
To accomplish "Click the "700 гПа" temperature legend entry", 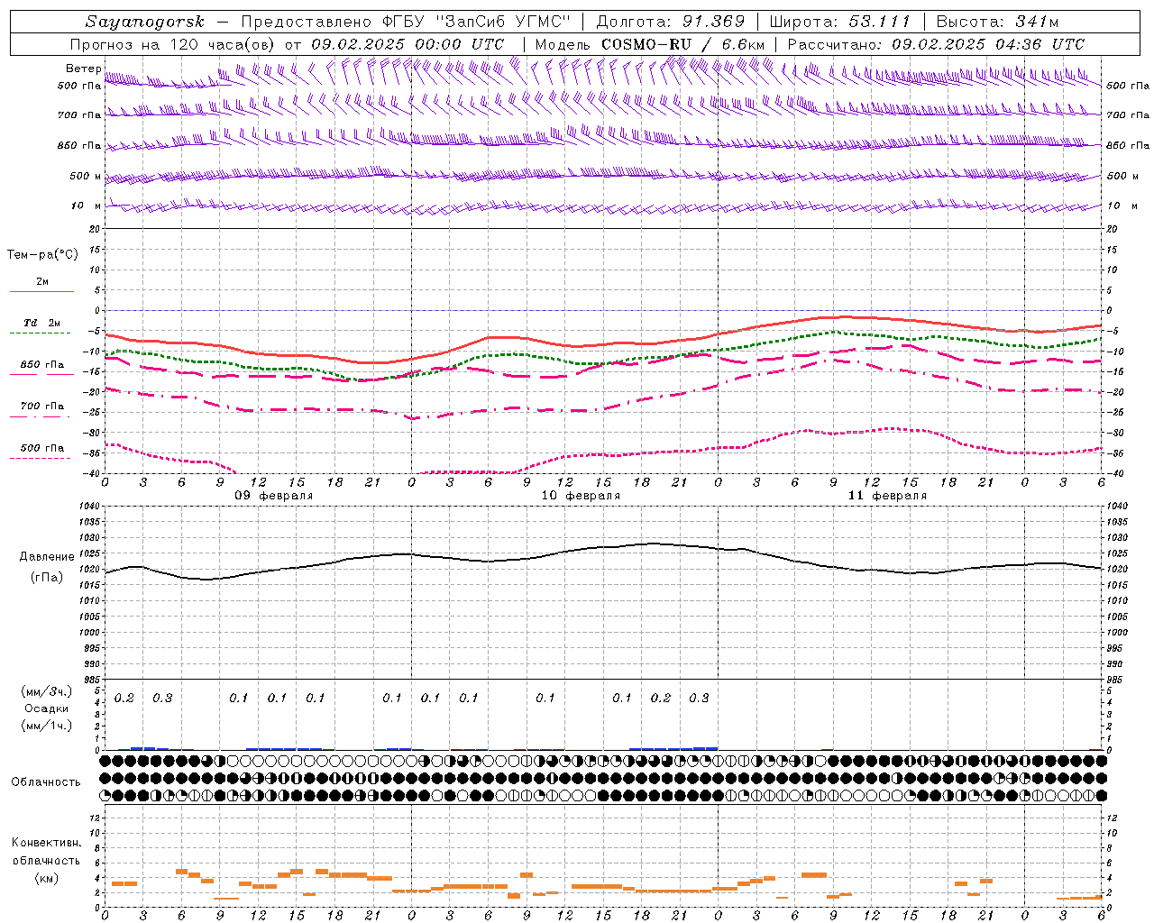I will [x=41, y=407].
